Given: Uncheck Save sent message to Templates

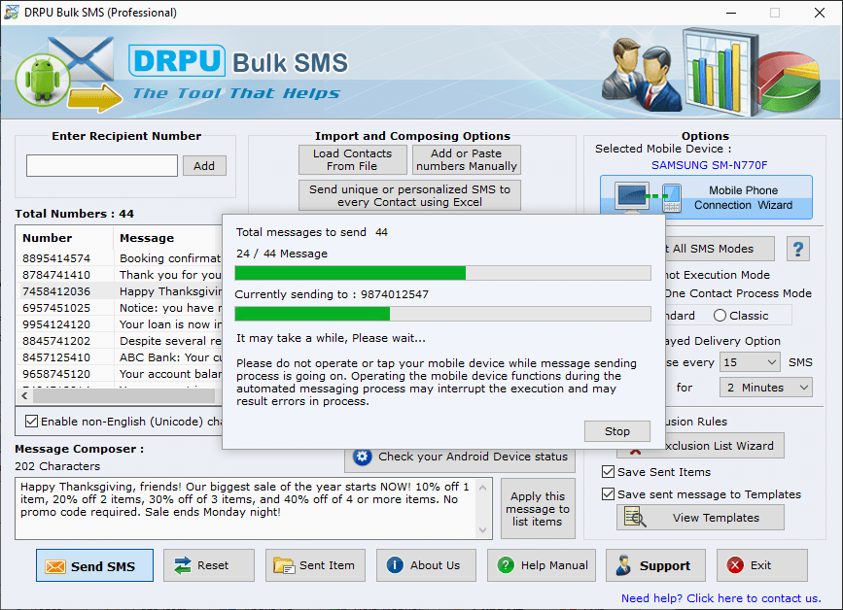Looking at the screenshot, I should 608,494.
